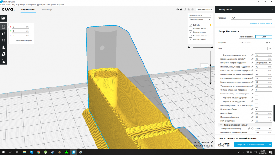
Task: Click the settings search field
Action: coord(242,48)
